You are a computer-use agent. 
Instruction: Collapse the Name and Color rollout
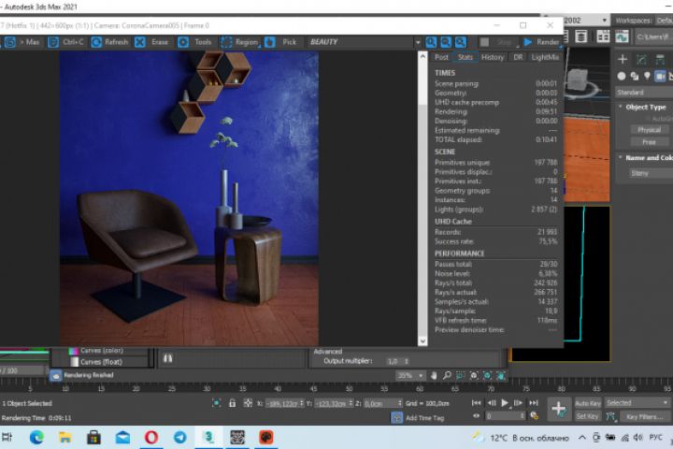[645, 158]
